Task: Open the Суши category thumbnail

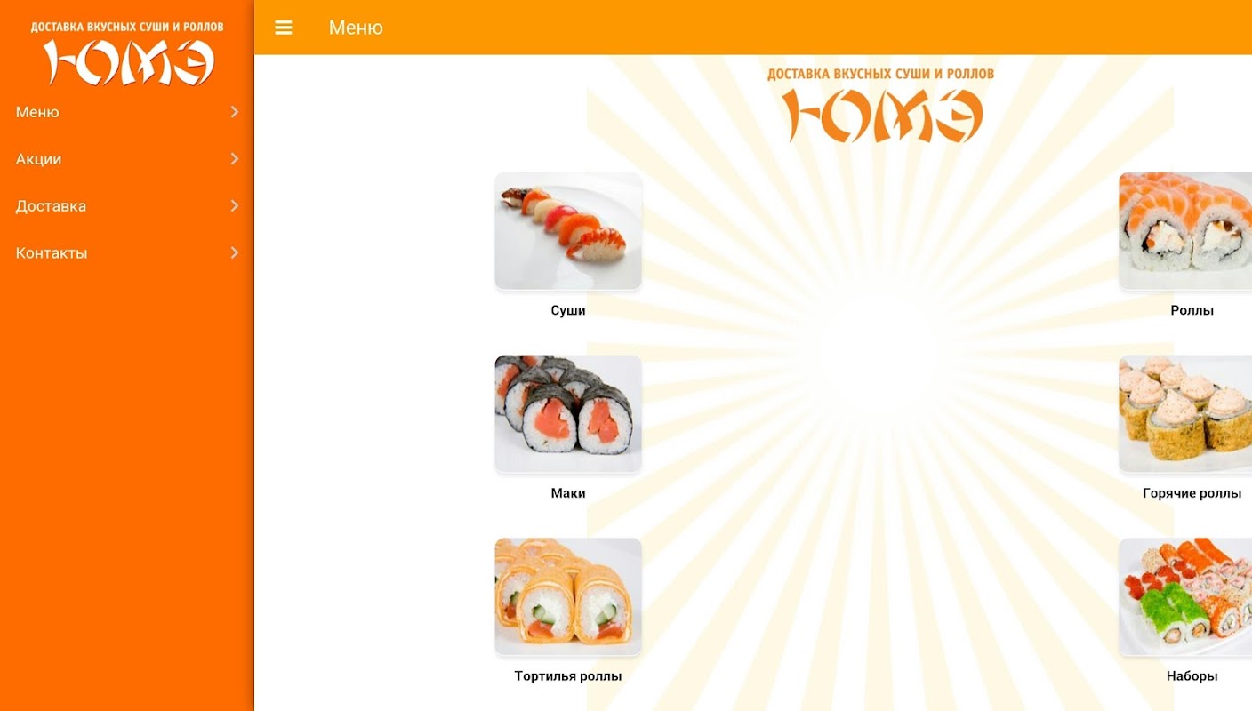Action: click(x=568, y=230)
